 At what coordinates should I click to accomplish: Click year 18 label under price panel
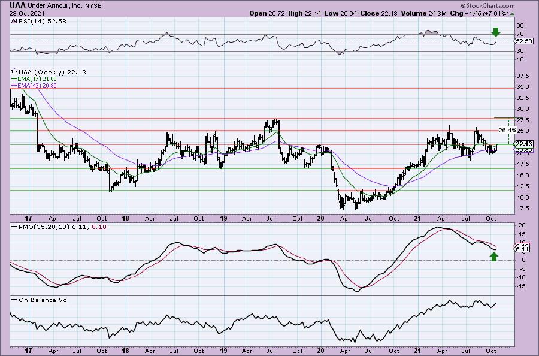tap(126, 218)
